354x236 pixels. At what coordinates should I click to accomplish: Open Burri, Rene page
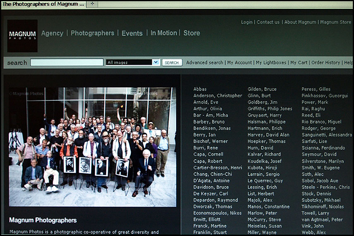tap(206, 148)
